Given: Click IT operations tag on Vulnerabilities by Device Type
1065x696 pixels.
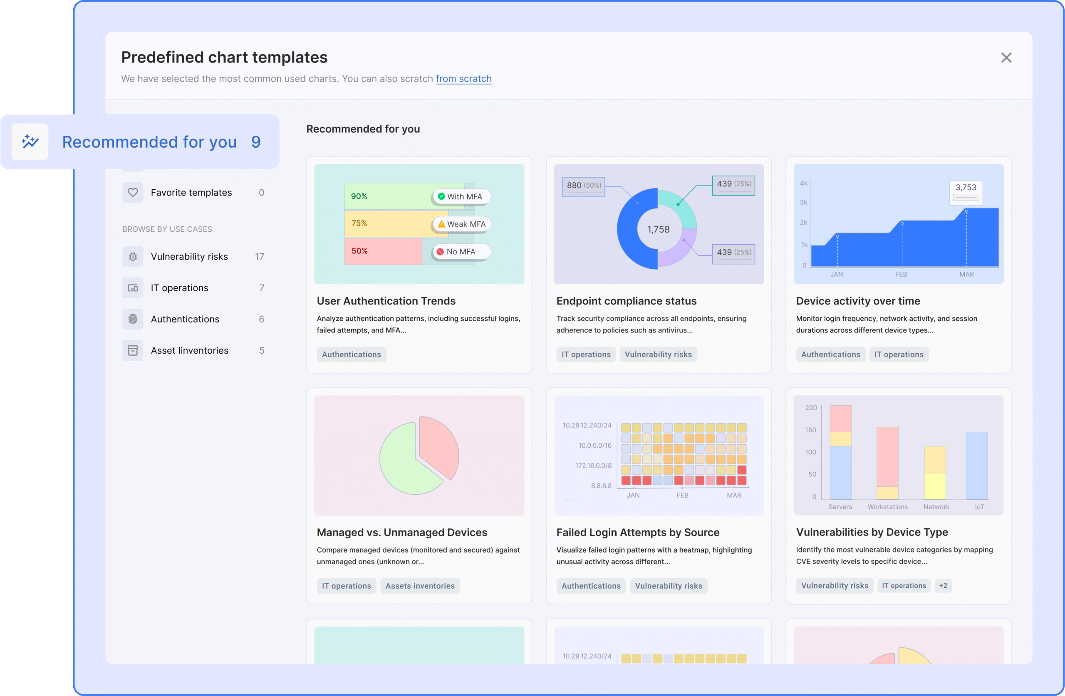Looking at the screenshot, I should coord(904,585).
